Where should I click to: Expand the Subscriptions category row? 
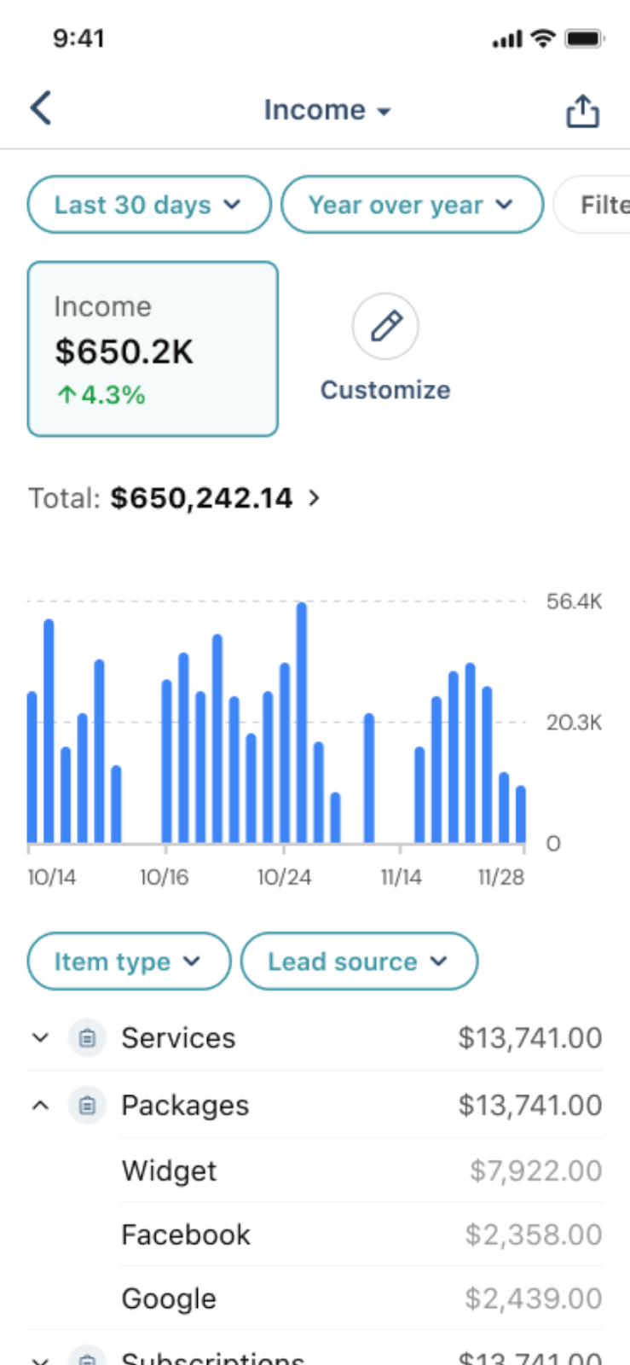pyautogui.click(x=40, y=1358)
